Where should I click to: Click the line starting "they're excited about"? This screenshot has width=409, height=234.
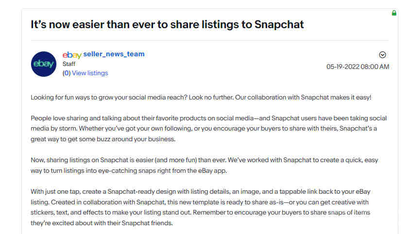coord(102,223)
